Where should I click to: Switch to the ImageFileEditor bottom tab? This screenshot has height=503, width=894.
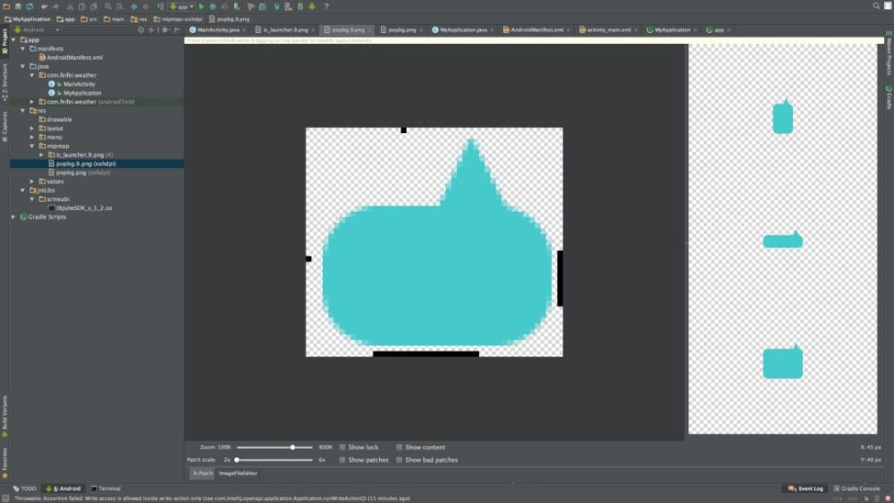[x=238, y=474]
